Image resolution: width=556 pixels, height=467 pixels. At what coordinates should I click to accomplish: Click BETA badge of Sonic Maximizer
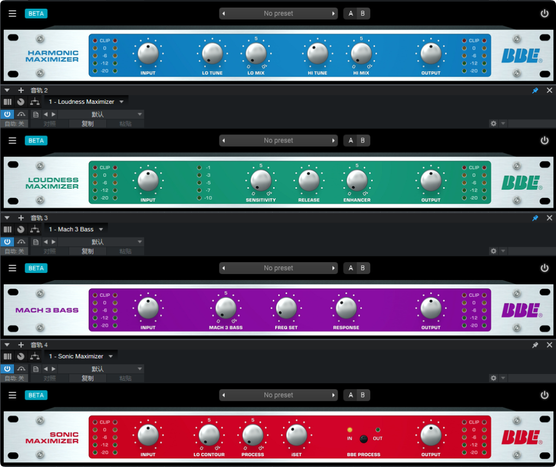[36, 395]
